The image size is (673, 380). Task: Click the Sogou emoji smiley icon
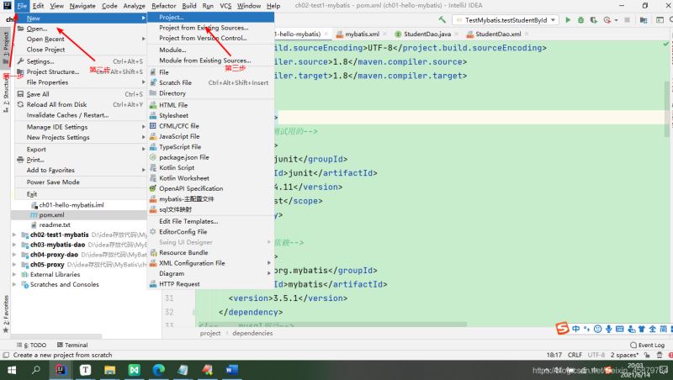point(597,329)
